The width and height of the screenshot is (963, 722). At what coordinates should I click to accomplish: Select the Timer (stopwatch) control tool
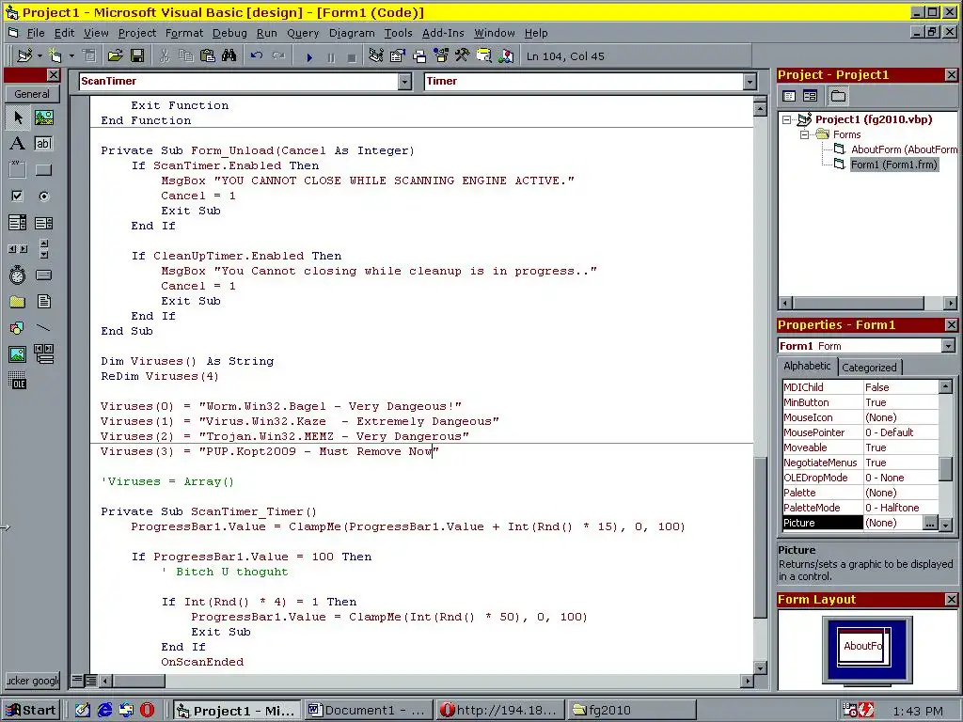pyautogui.click(x=17, y=275)
